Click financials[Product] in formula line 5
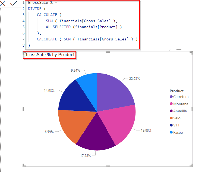Viewport: 208px width, 172px height. (96, 27)
